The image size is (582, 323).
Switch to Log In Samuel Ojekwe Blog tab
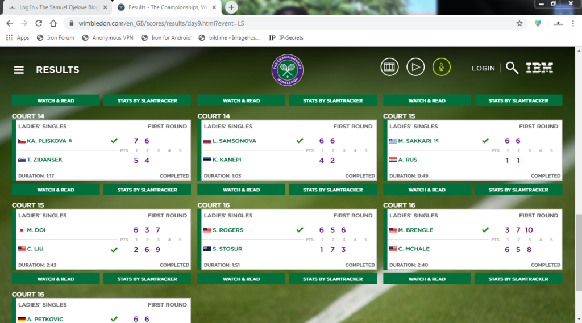point(59,7)
